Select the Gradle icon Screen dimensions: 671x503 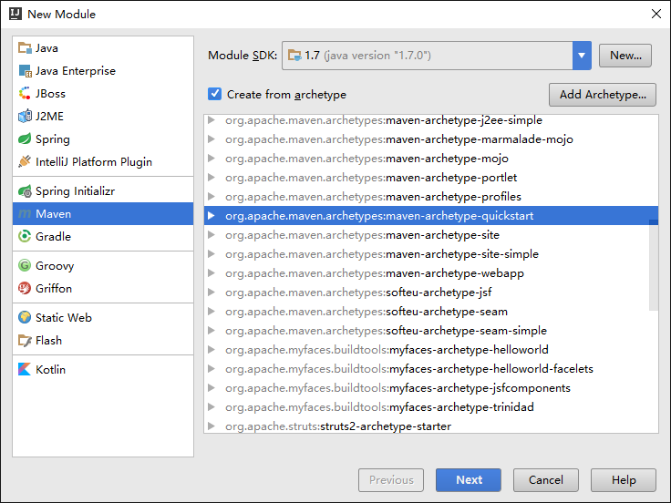tap(26, 237)
